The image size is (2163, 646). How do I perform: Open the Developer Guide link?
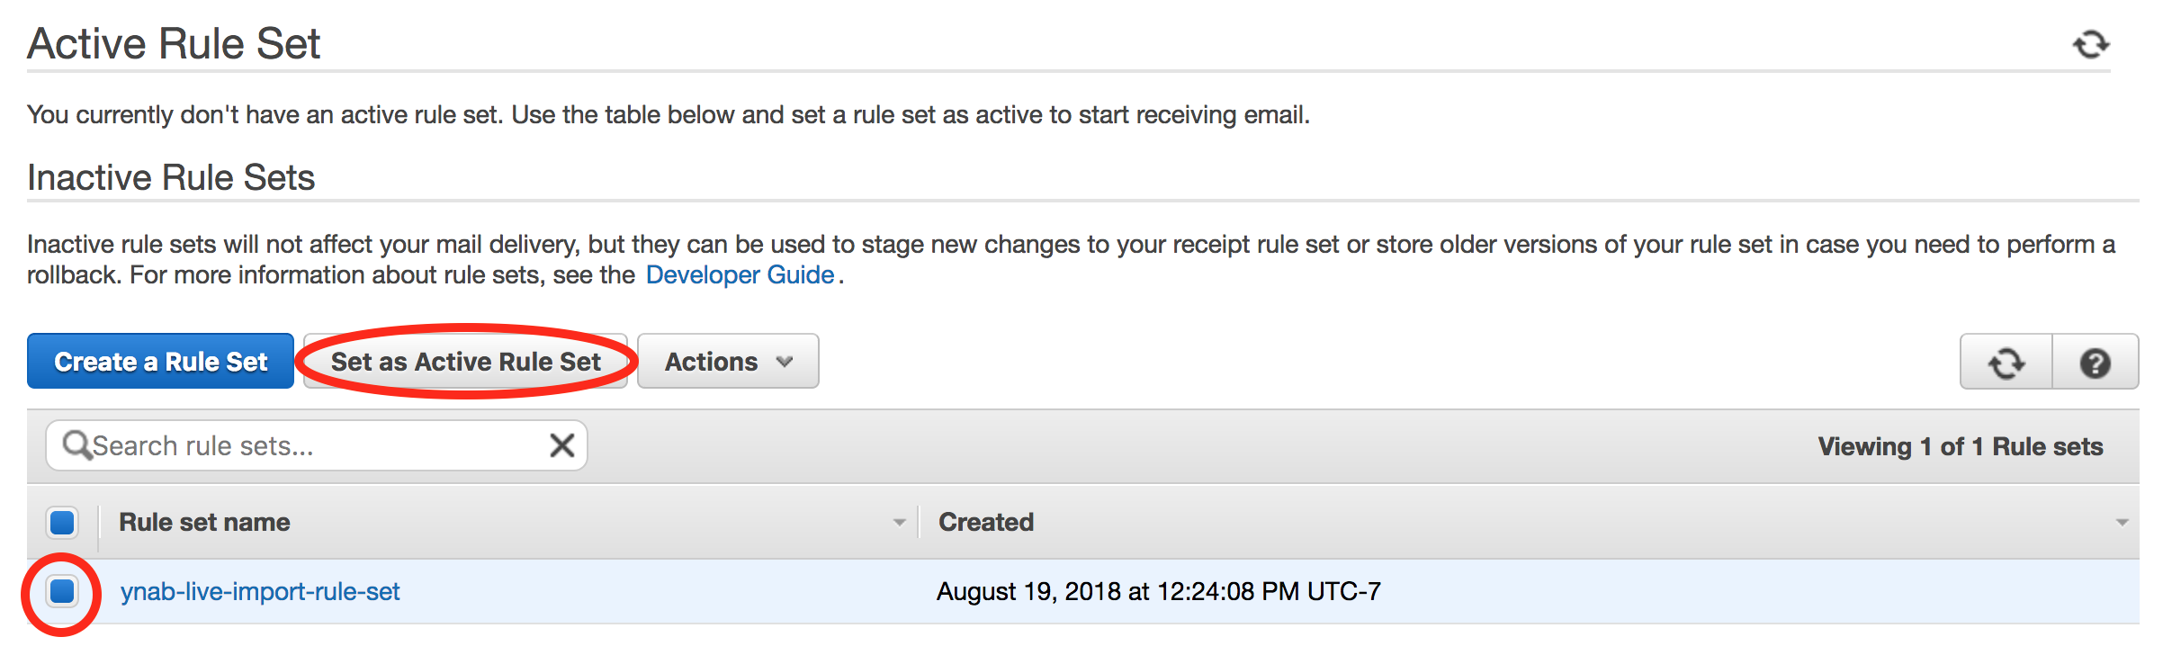tap(740, 275)
